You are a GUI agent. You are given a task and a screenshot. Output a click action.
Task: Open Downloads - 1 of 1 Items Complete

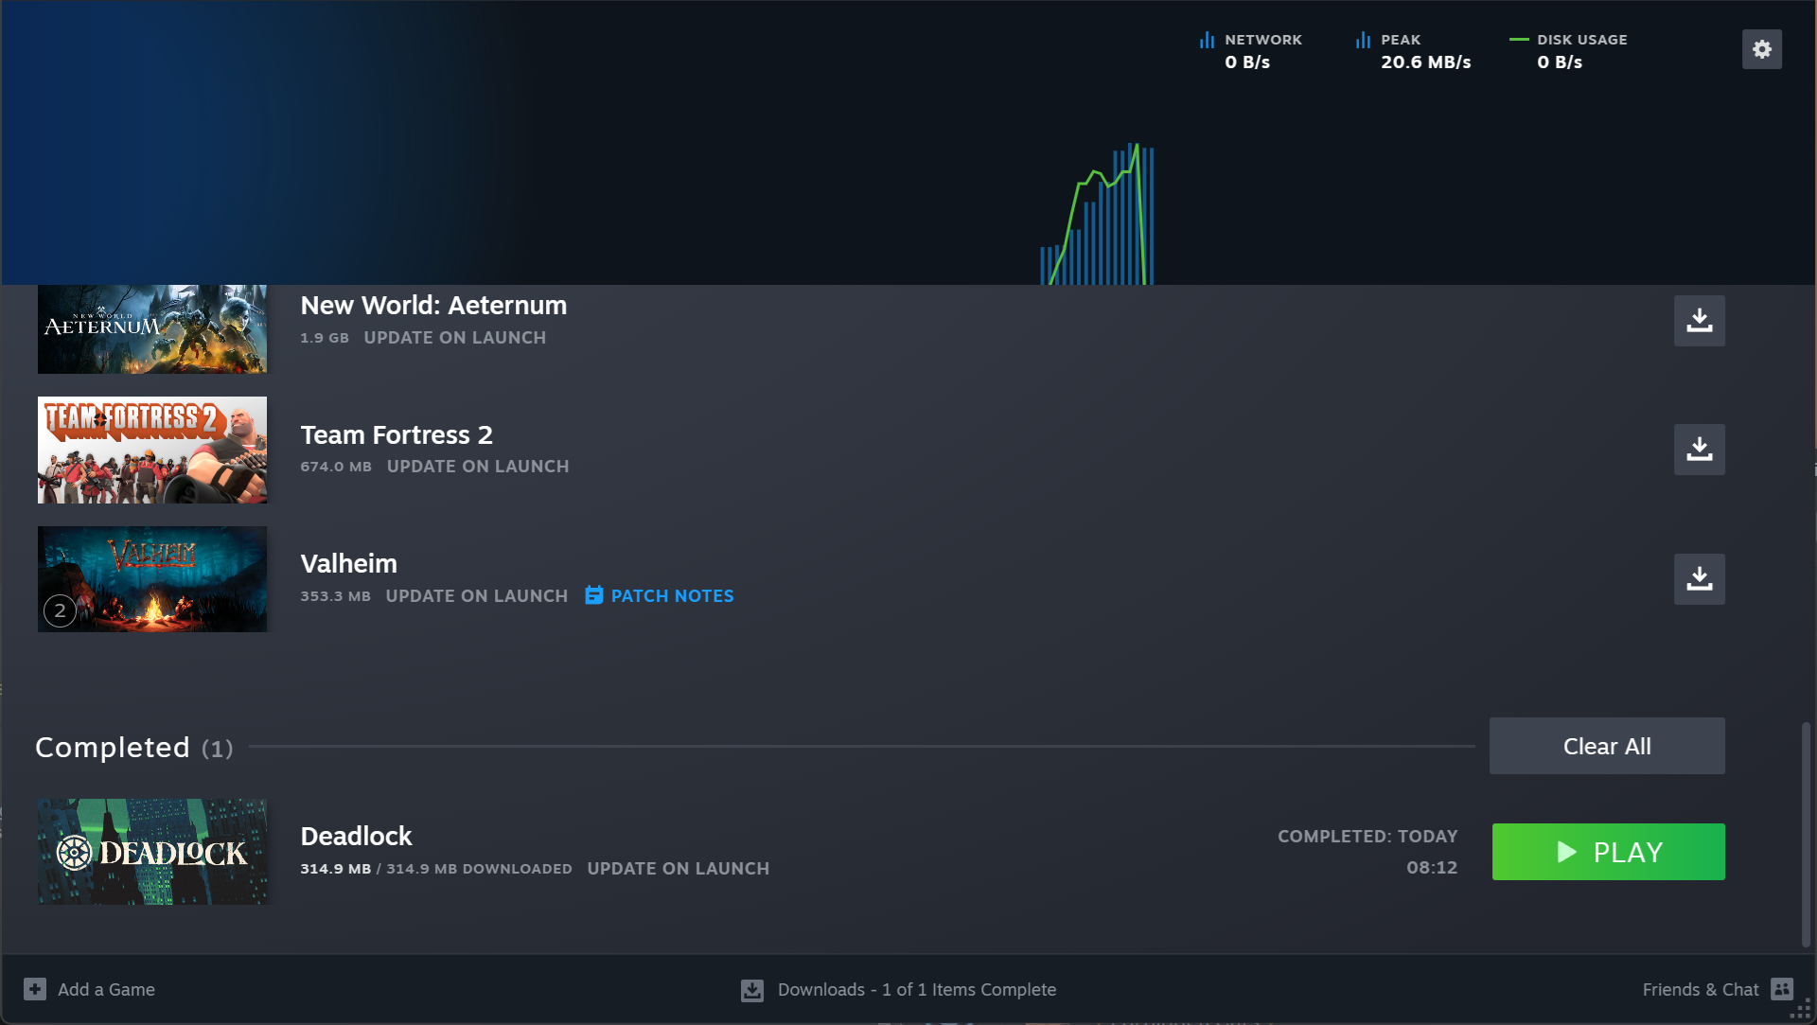(916, 989)
